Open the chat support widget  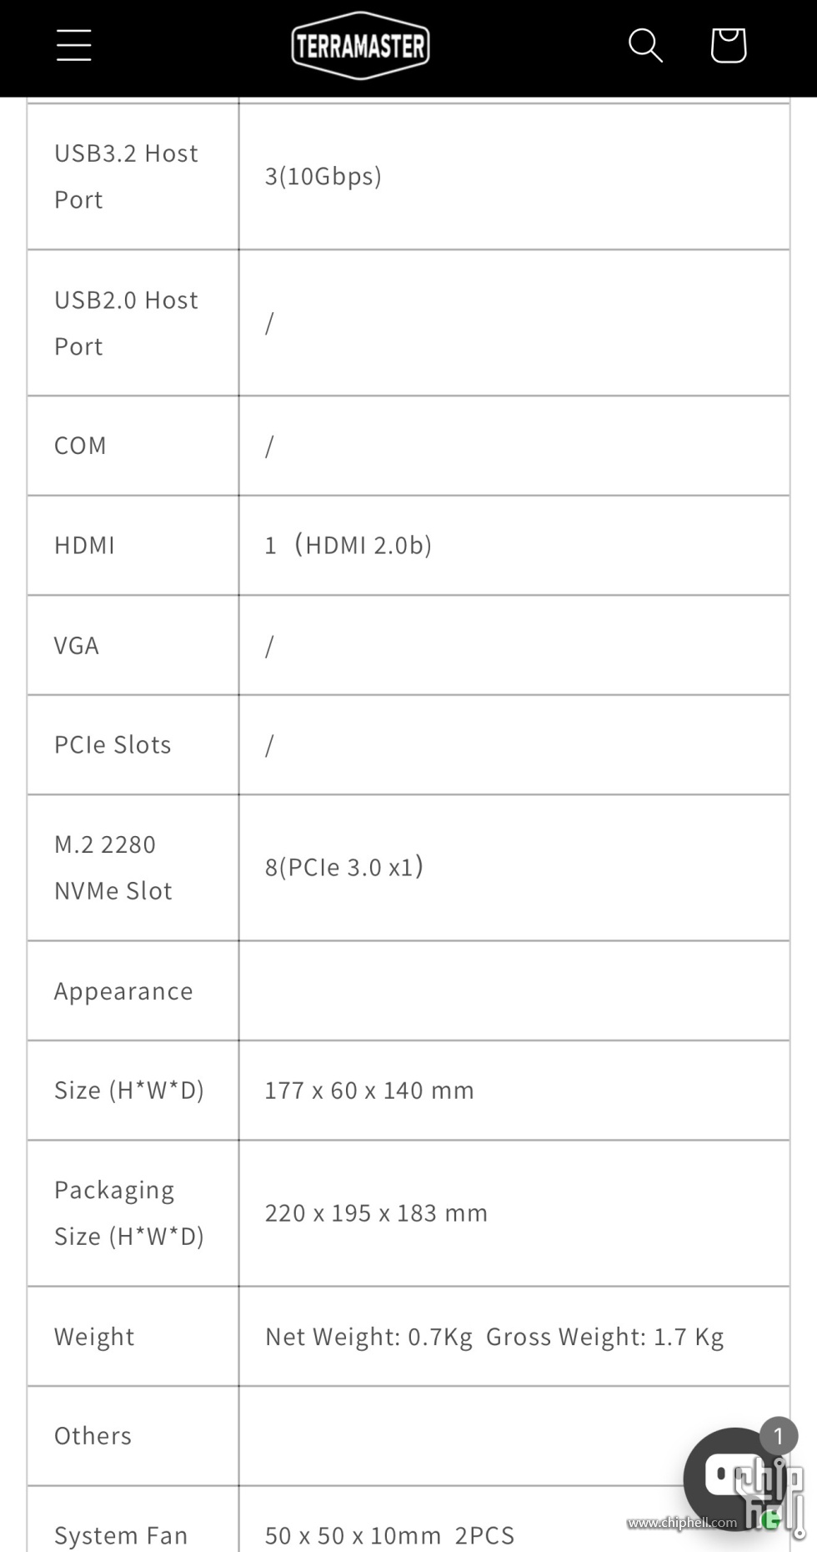click(727, 1477)
